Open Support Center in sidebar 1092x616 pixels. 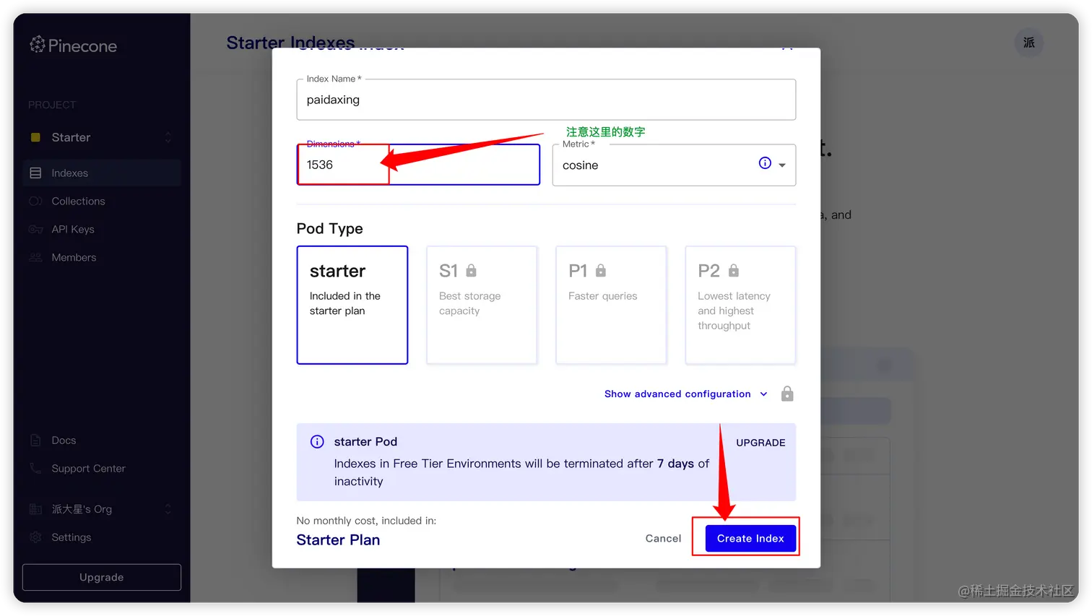coord(88,469)
